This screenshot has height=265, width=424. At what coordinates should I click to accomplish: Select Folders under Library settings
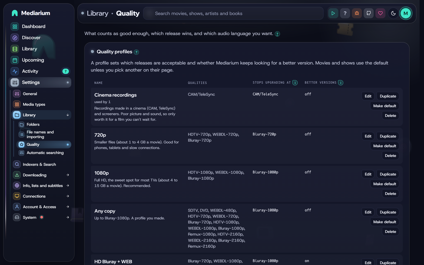[x=44, y=125]
